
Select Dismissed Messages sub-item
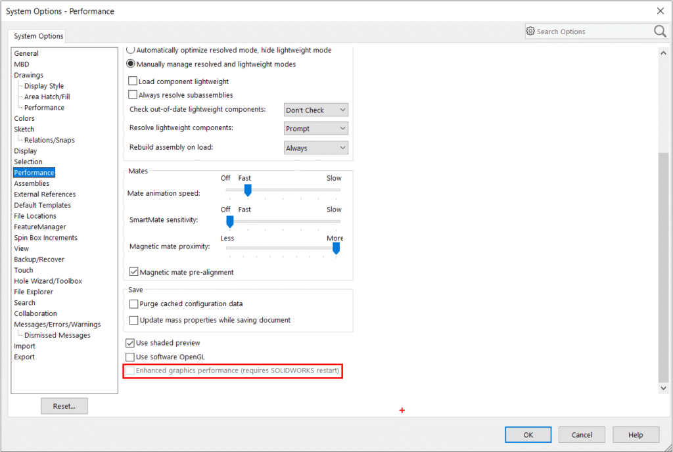57,335
